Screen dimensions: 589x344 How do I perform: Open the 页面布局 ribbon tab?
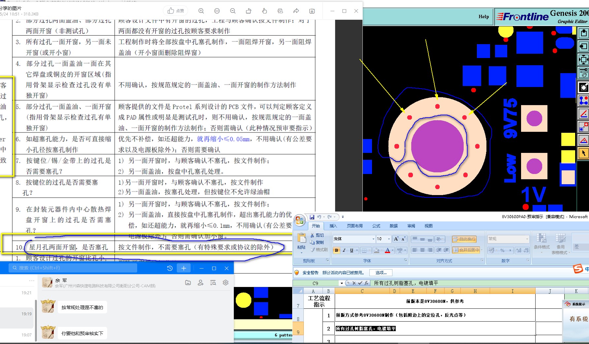(x=355, y=226)
